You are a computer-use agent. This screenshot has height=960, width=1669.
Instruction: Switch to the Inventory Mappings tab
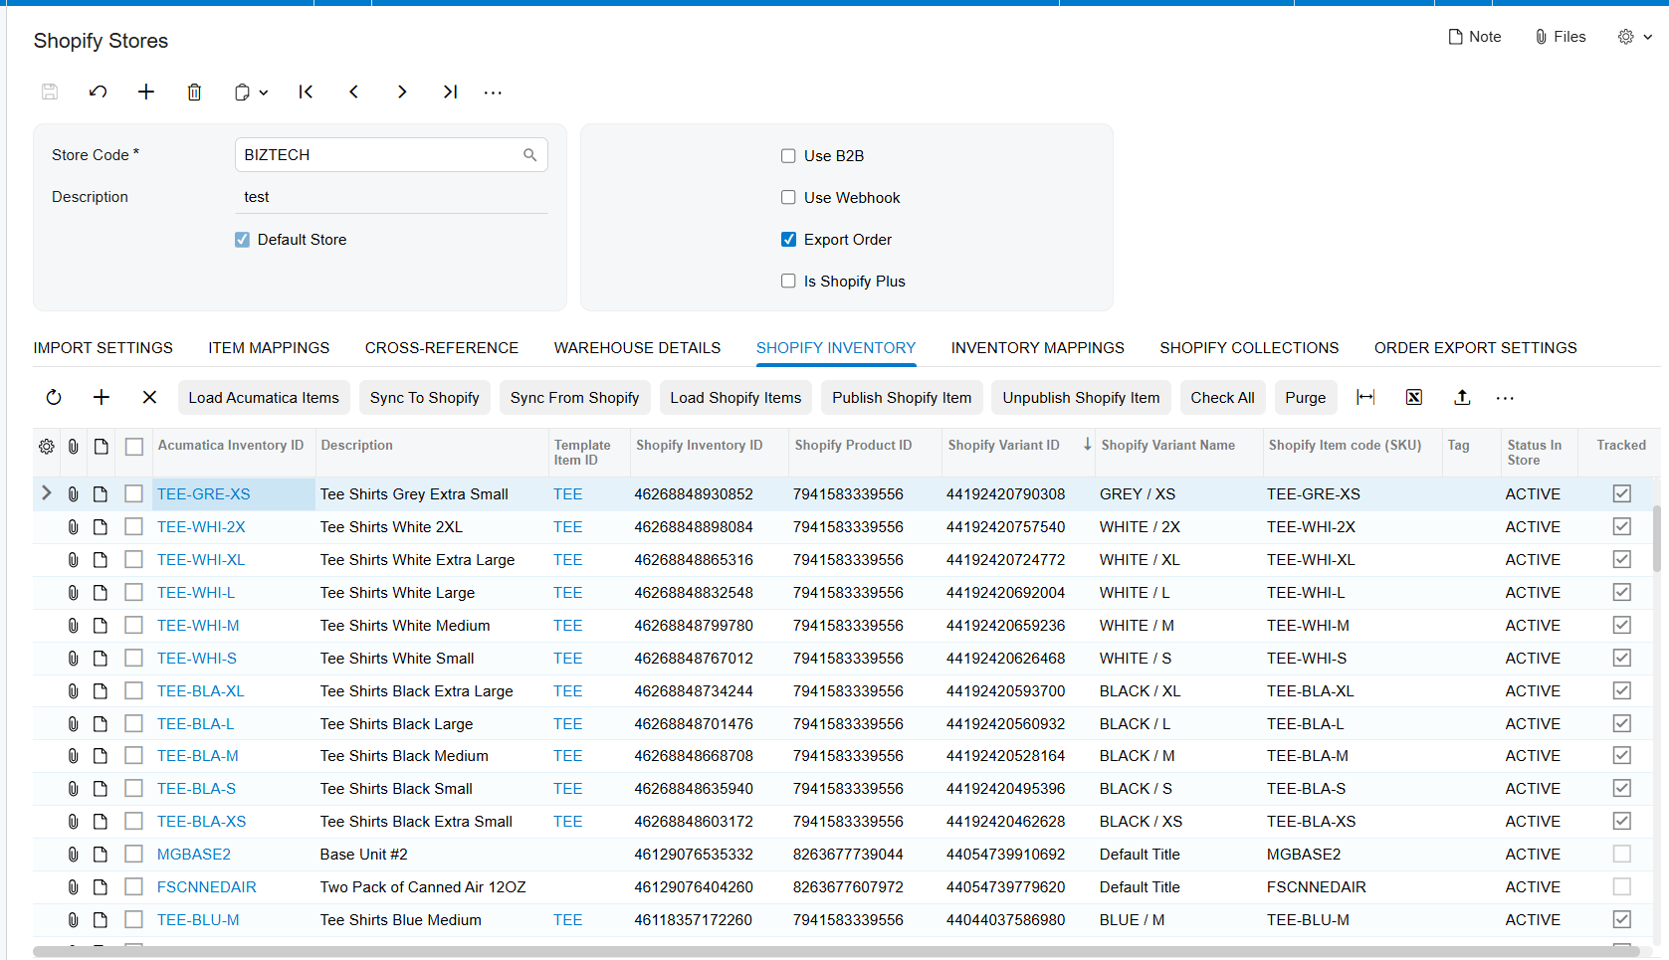(1038, 348)
